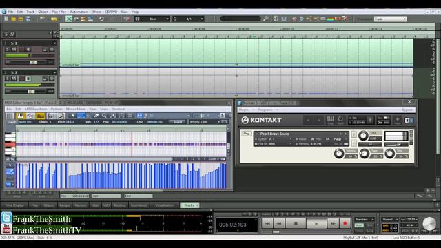Switch to the Routing tab in bottom panel
Viewport: 441px width, 248px height.
[120, 205]
